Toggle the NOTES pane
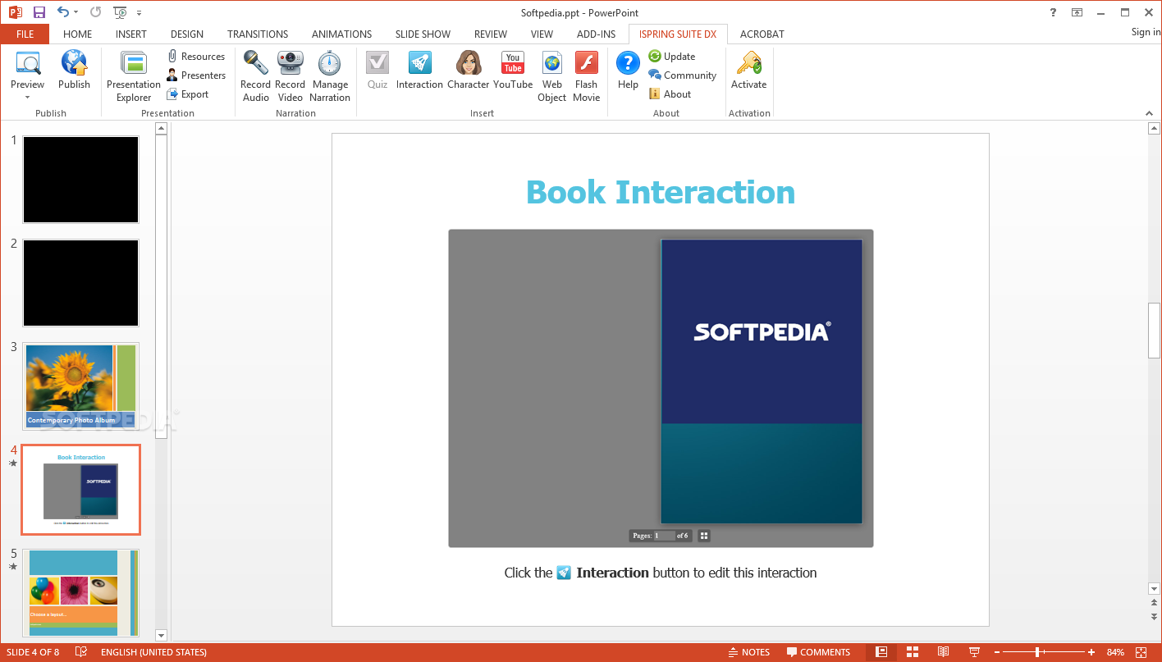The height and width of the screenshot is (662, 1162). [749, 652]
